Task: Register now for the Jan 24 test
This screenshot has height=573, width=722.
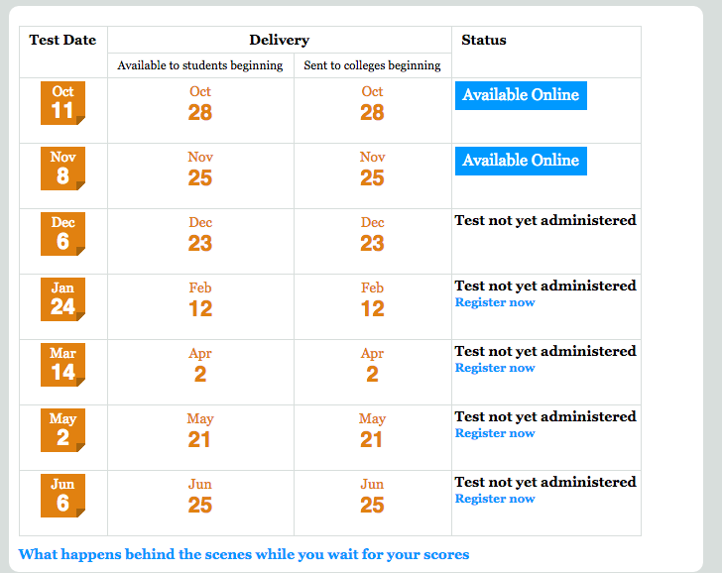Action: coord(495,302)
